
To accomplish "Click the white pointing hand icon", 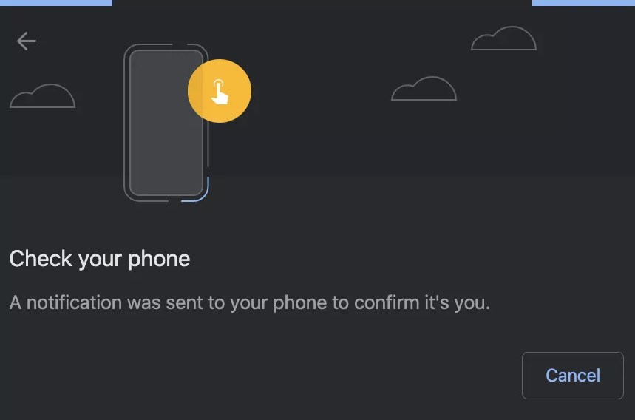I will click(x=220, y=92).
